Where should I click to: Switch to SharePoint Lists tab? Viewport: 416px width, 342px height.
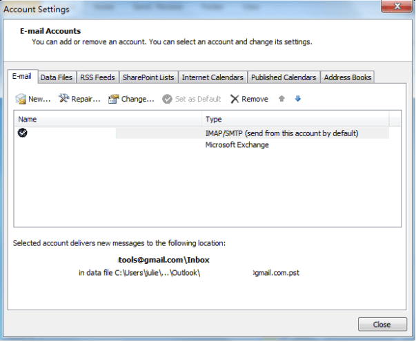(148, 77)
